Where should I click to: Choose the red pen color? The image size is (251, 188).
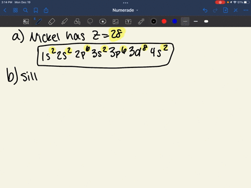[x=164, y=21]
